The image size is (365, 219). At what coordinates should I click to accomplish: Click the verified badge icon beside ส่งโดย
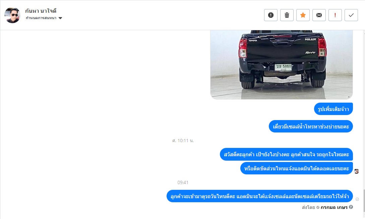tap(318, 207)
